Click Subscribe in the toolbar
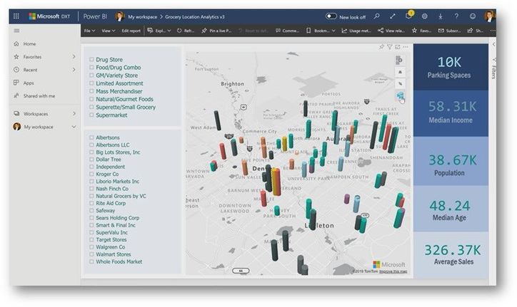Image resolution: width=517 pixels, height=307 pixels. click(x=449, y=31)
